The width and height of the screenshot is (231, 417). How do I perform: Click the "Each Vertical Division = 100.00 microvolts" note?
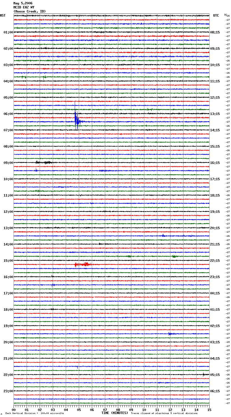pyautogui.click(x=35, y=413)
